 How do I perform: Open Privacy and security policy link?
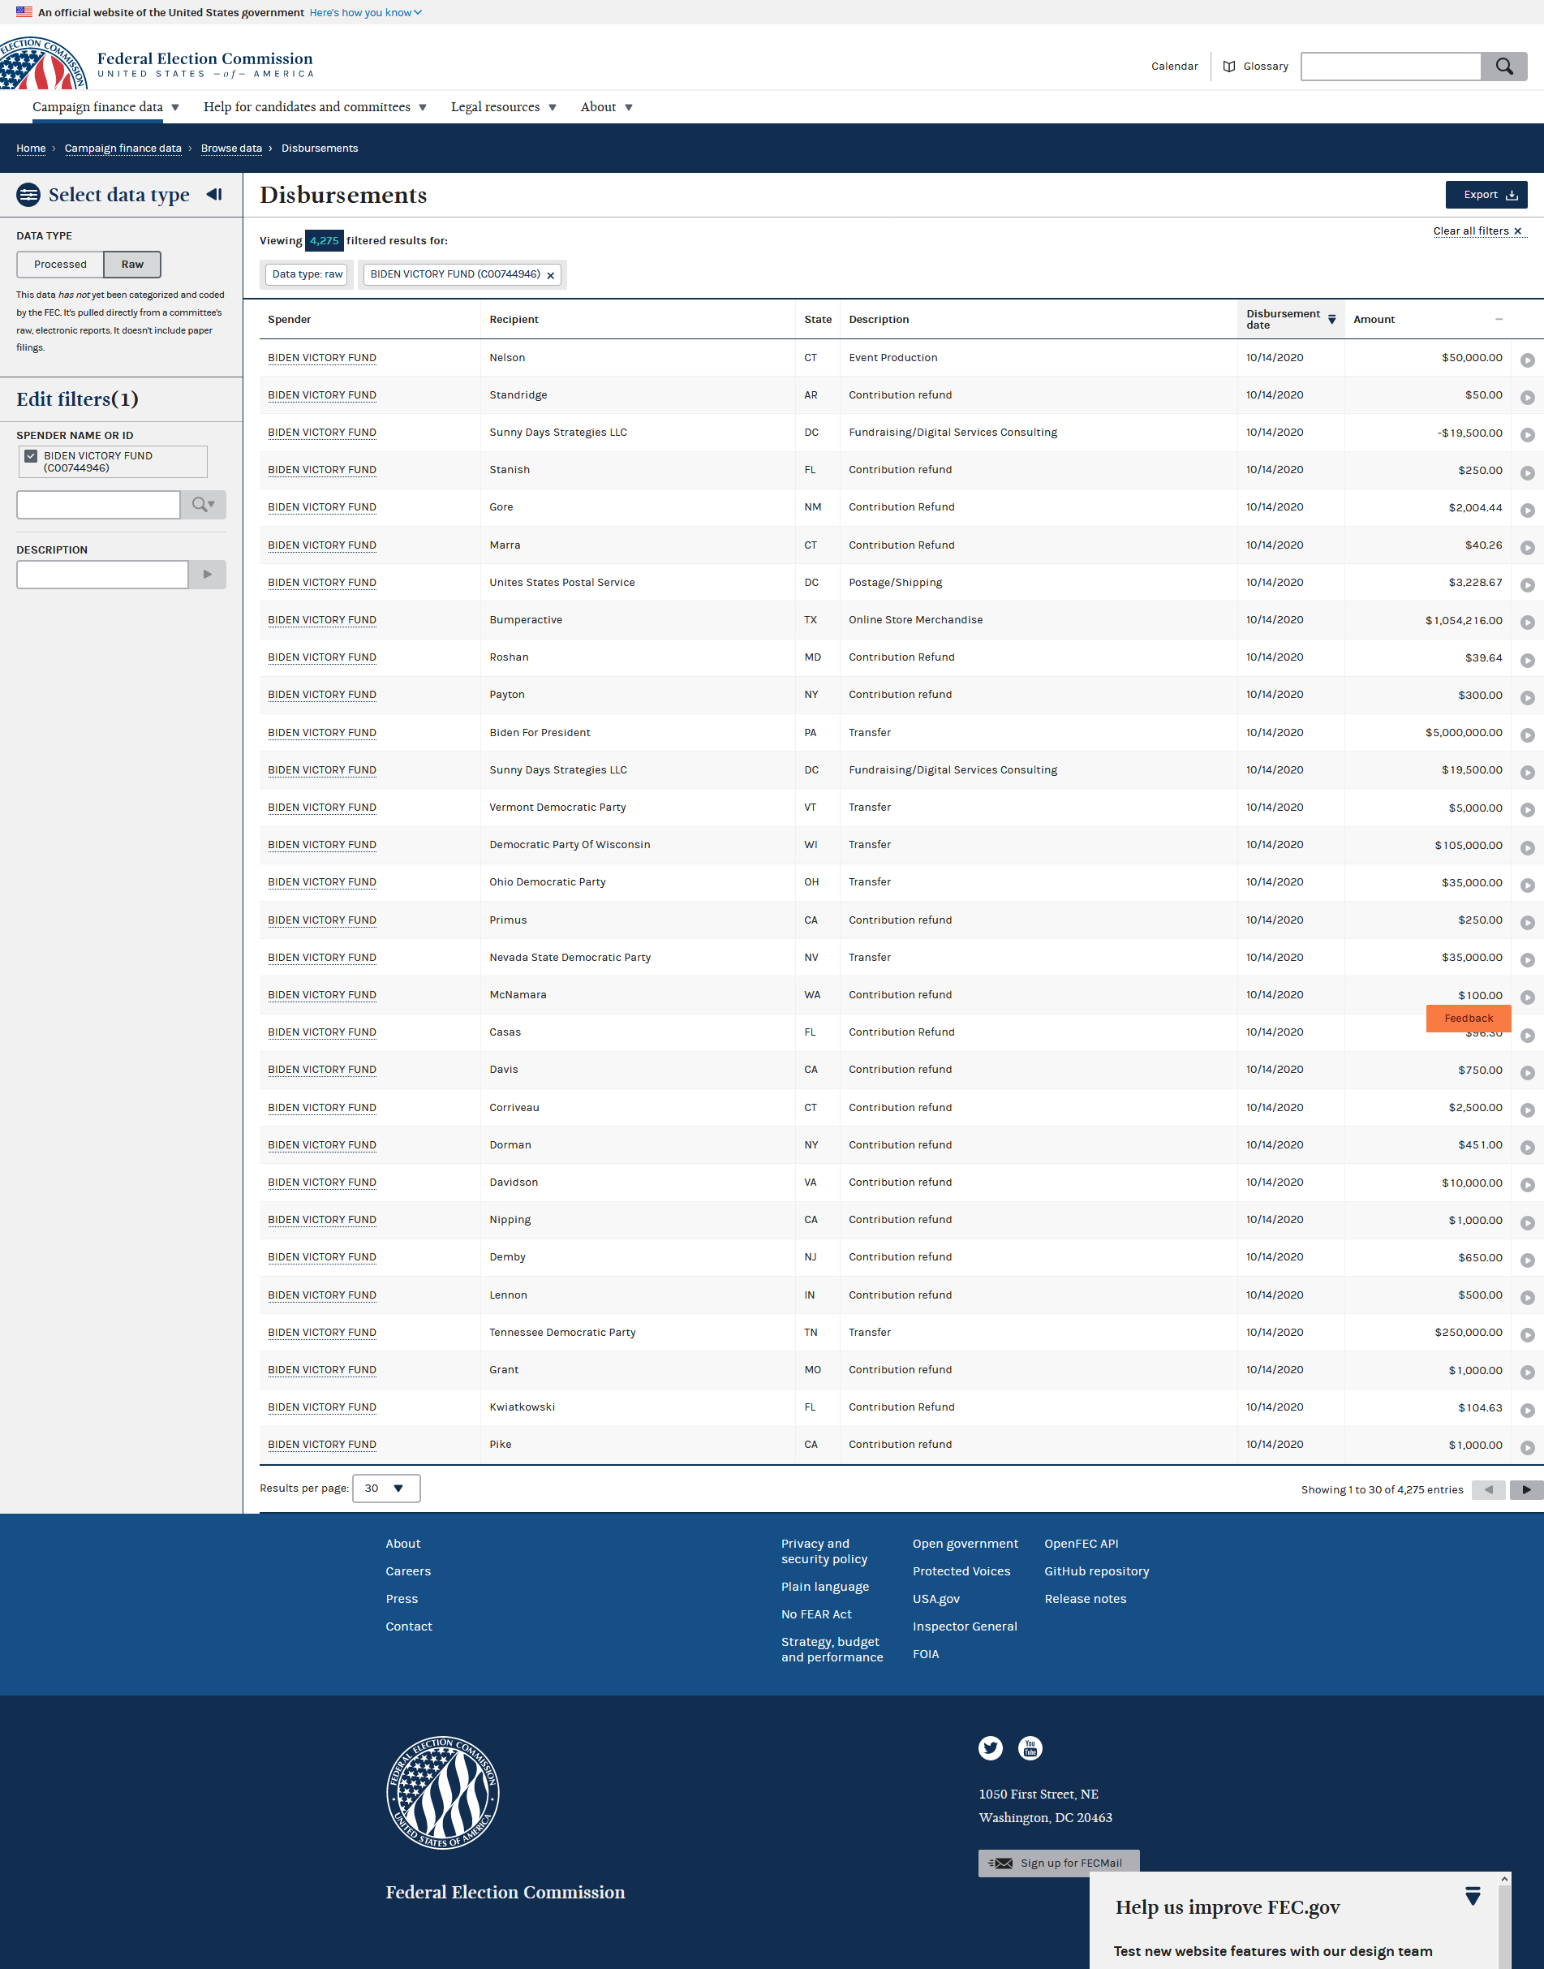pyautogui.click(x=824, y=1551)
